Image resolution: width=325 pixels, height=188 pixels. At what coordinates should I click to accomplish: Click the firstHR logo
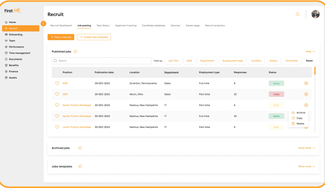point(13,11)
